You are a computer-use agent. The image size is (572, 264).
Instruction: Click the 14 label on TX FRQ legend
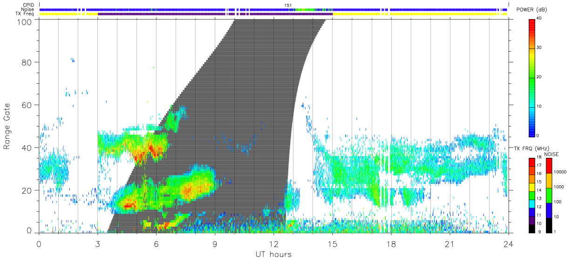pyautogui.click(x=539, y=190)
